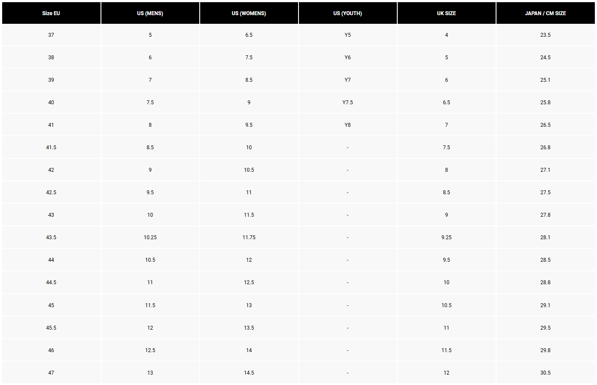Click UK size 6.5 cell
The image size is (597, 385).
point(446,103)
